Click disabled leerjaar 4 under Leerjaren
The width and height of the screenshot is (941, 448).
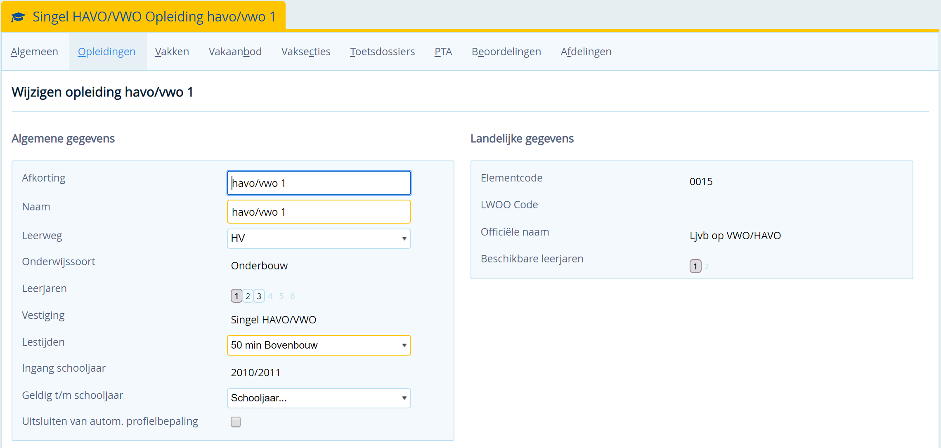pyautogui.click(x=270, y=296)
